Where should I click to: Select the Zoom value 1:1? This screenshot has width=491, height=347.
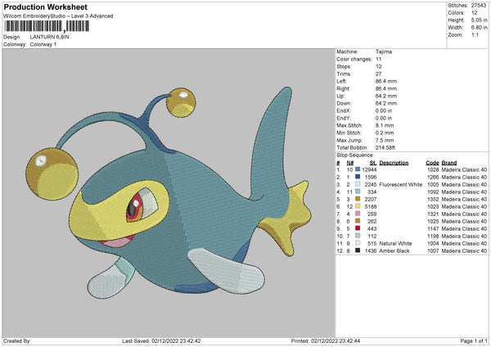475,34
